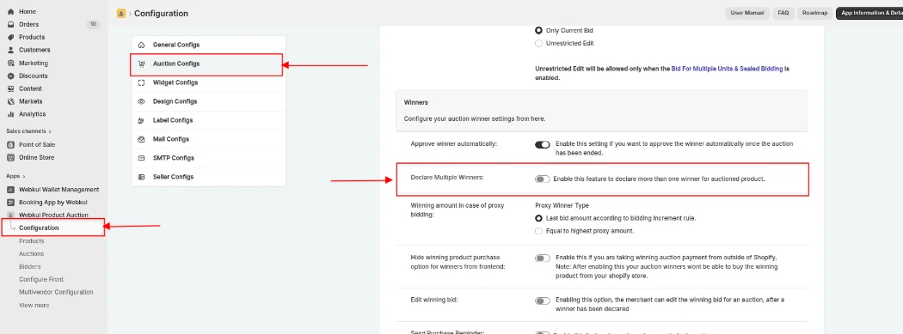This screenshot has width=903, height=334.
Task: Enable the Edit winning bid toggle
Action: pos(543,301)
